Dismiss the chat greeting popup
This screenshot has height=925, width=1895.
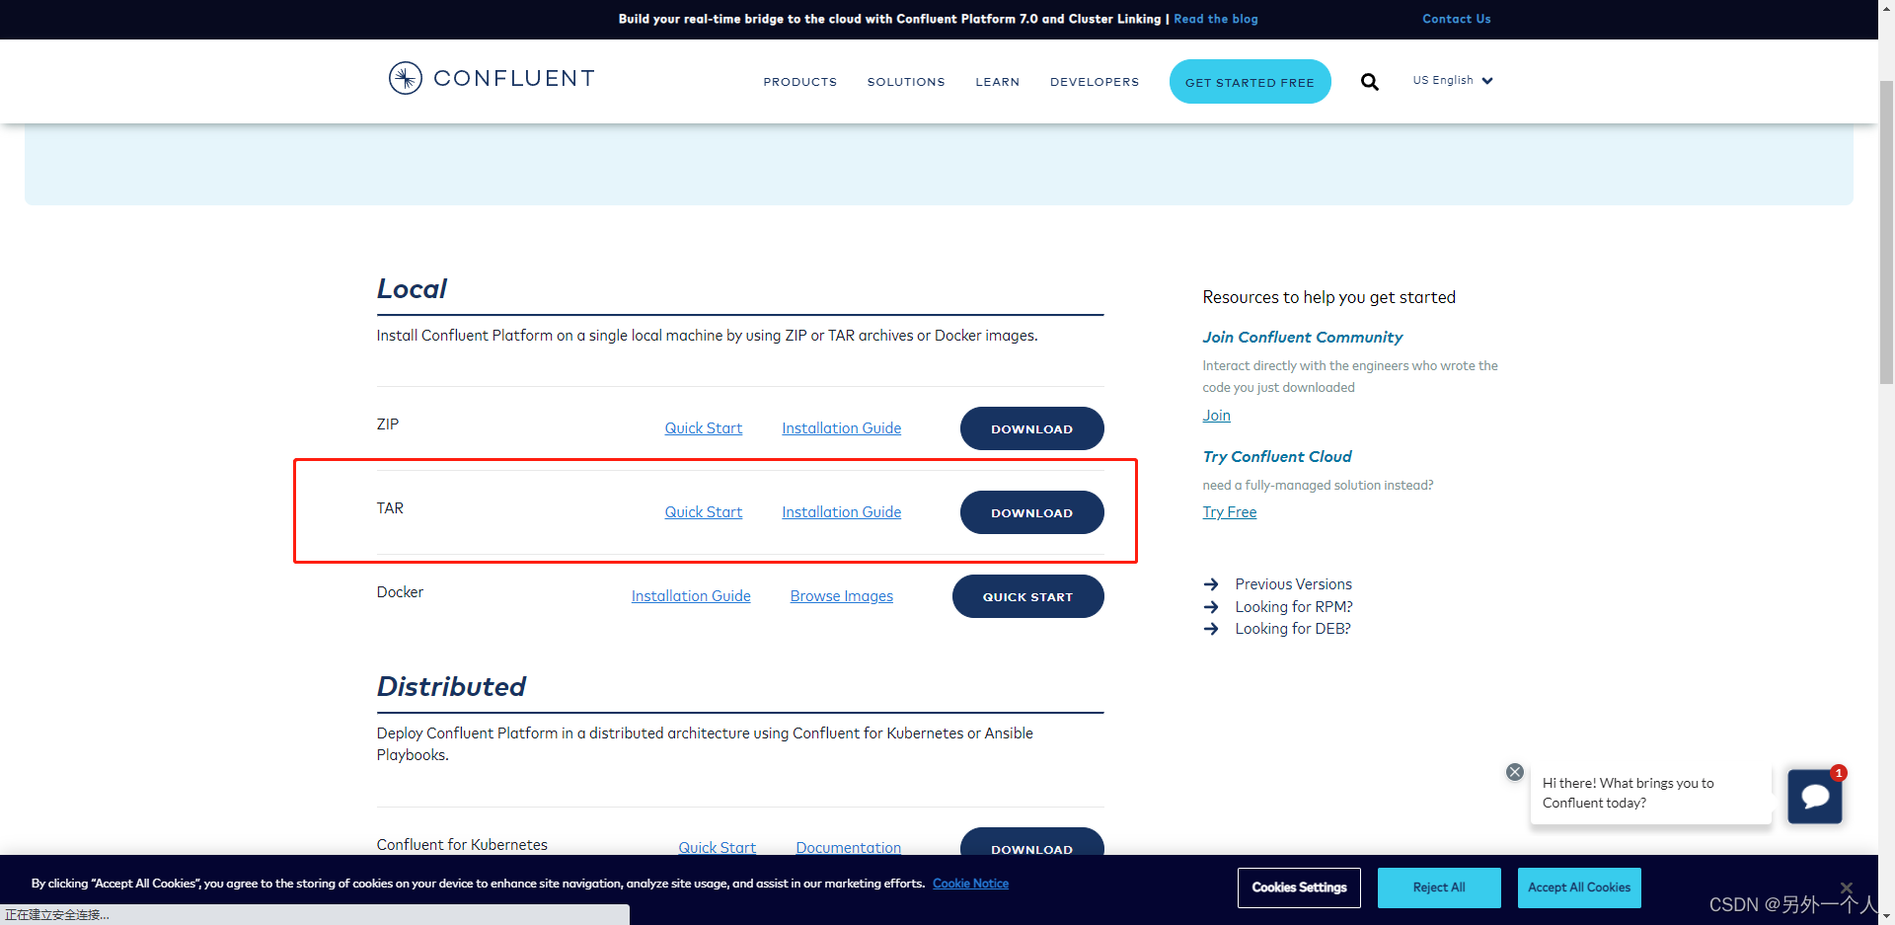1515,772
